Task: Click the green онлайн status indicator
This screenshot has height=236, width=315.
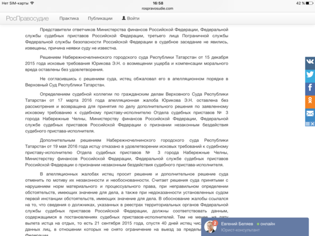Action: (x=259, y=223)
